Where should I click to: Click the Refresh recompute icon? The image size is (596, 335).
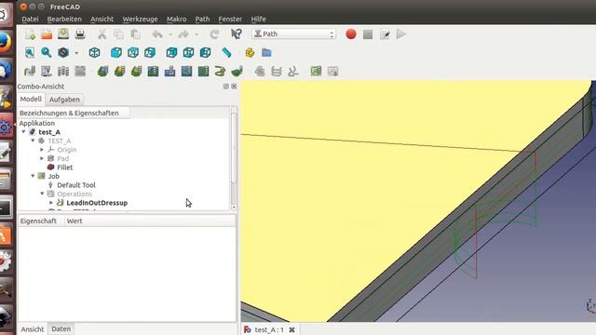click(214, 34)
